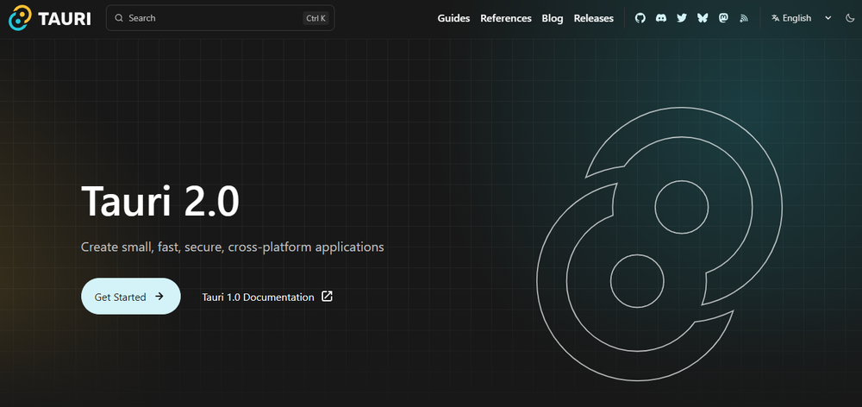862x407 pixels.
Task: Open the Bluesky butterfly icon link
Action: click(x=703, y=18)
